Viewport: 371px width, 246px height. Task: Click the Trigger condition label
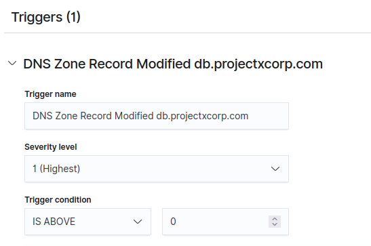(58, 200)
